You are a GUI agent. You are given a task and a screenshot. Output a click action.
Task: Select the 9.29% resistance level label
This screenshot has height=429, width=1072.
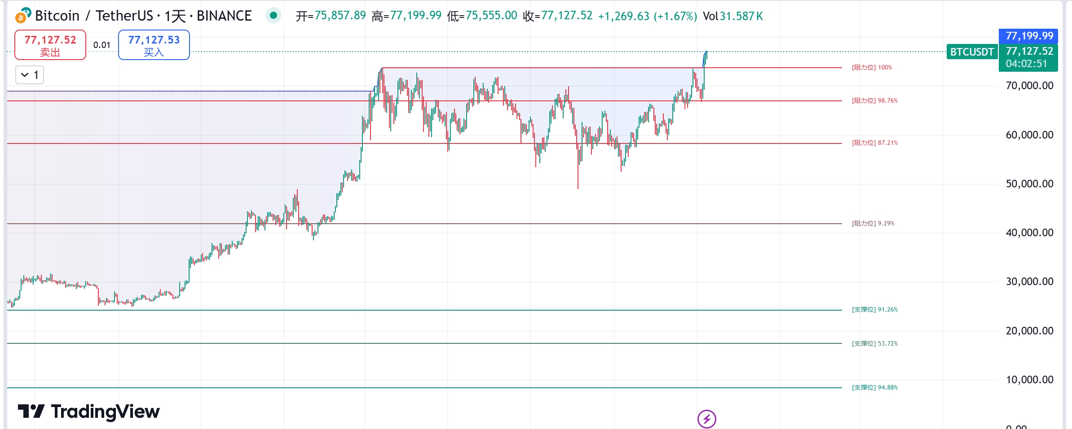point(873,223)
